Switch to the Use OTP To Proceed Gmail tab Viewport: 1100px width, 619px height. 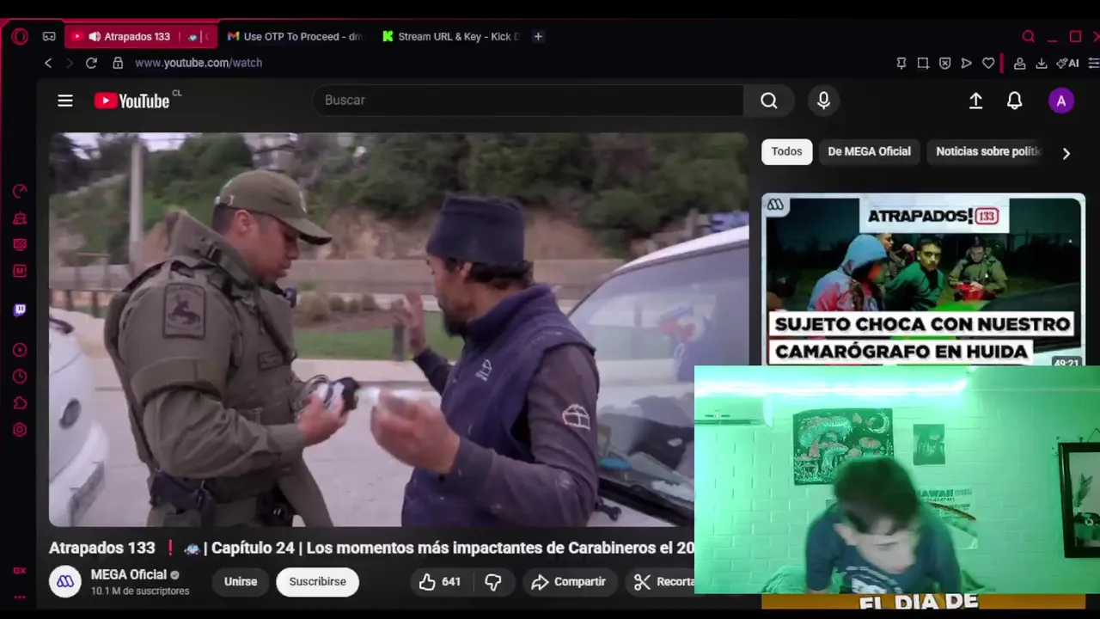click(295, 36)
